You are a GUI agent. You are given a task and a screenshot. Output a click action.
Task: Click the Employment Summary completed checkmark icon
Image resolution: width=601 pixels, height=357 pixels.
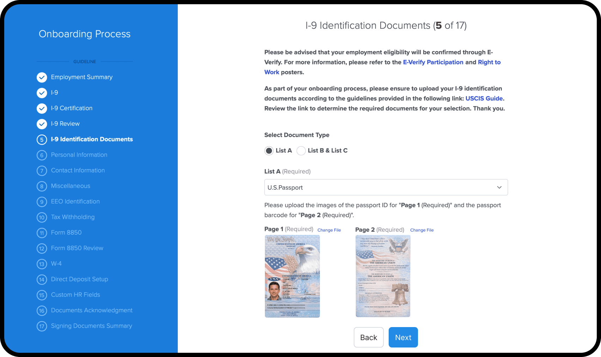pos(42,77)
